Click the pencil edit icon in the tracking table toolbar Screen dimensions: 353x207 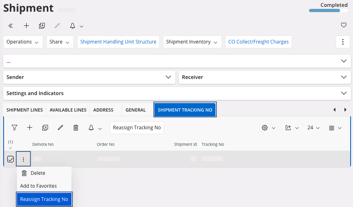click(61, 128)
